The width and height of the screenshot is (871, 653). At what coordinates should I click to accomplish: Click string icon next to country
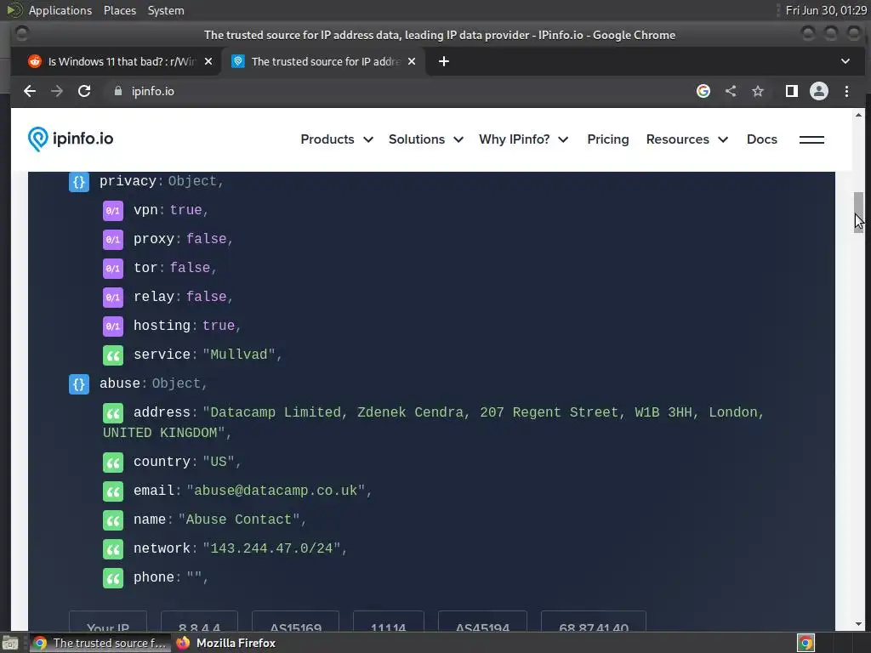[x=113, y=463]
